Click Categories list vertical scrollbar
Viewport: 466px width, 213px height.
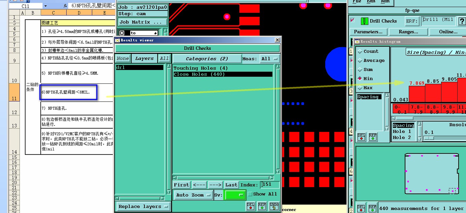click(x=278, y=119)
